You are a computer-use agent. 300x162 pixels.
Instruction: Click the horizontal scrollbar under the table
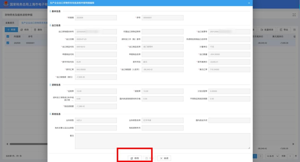click(x=28, y=144)
